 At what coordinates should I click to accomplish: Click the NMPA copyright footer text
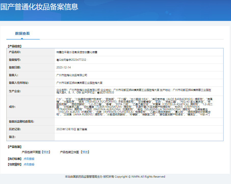tap(115, 177)
